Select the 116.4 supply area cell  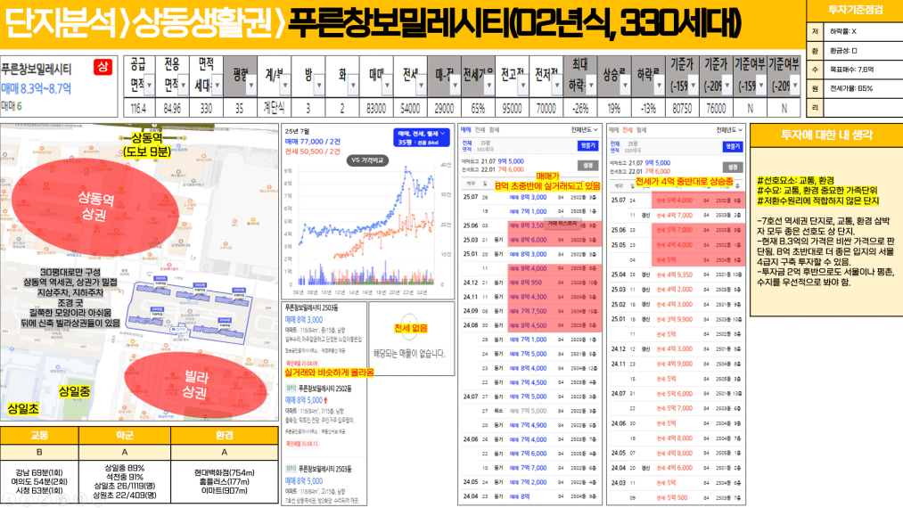pos(138,108)
